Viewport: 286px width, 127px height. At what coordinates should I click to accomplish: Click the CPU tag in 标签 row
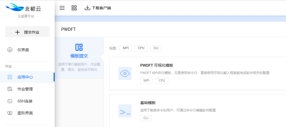click(141, 48)
